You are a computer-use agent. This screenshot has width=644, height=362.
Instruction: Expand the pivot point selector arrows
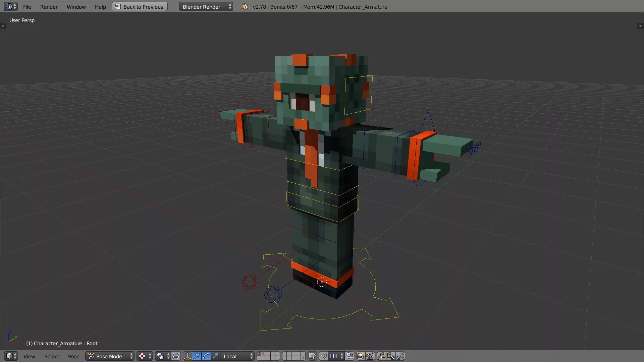pos(168,356)
